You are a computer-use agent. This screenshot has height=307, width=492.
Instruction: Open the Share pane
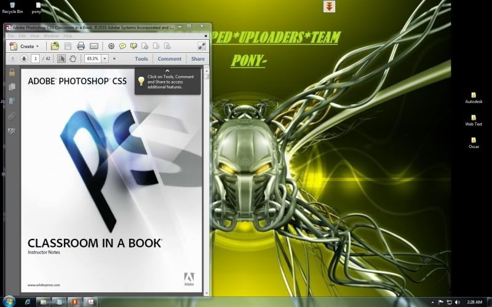(x=197, y=58)
